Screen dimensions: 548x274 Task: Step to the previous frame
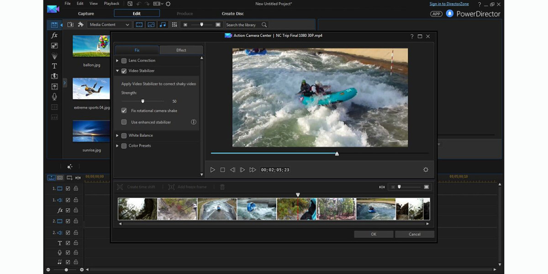point(232,169)
